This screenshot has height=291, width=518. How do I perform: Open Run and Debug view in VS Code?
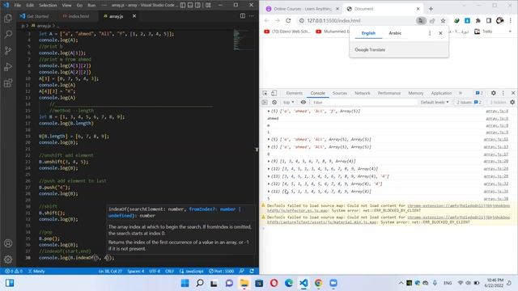click(x=8, y=66)
